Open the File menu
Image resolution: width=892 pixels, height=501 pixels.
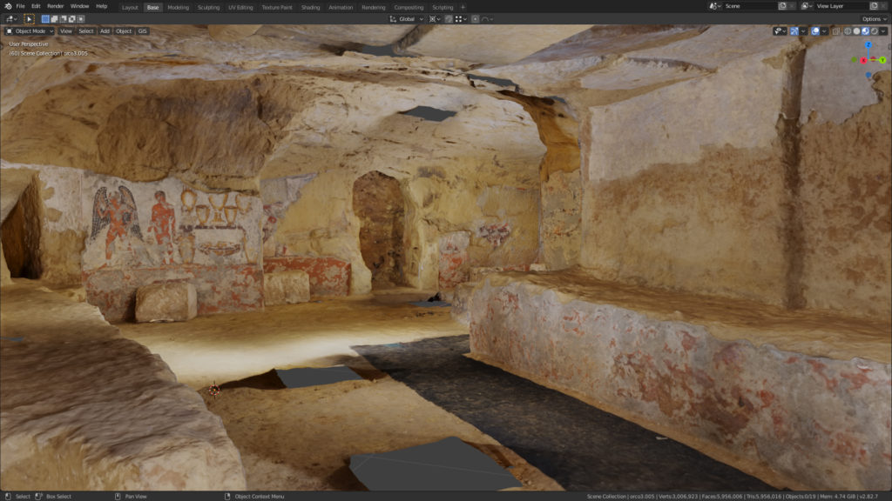pyautogui.click(x=21, y=6)
